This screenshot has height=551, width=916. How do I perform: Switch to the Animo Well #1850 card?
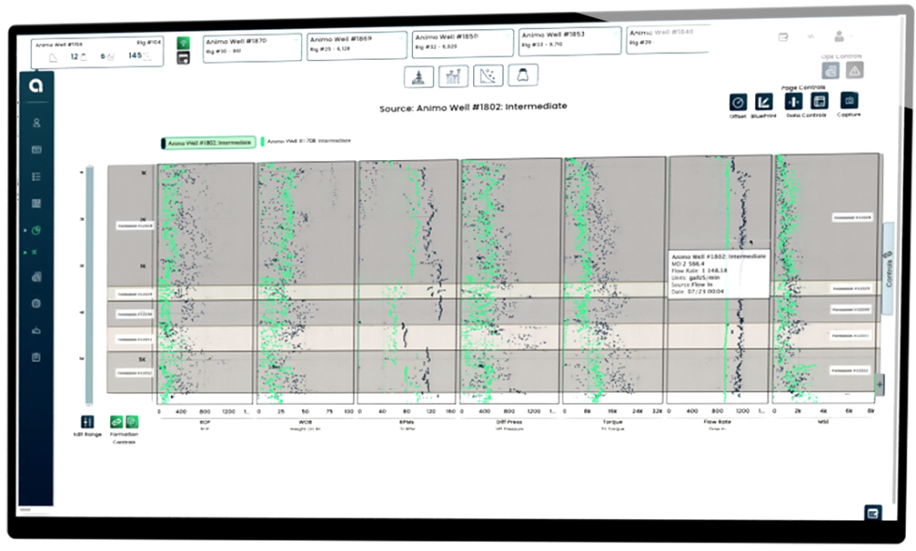[x=464, y=43]
